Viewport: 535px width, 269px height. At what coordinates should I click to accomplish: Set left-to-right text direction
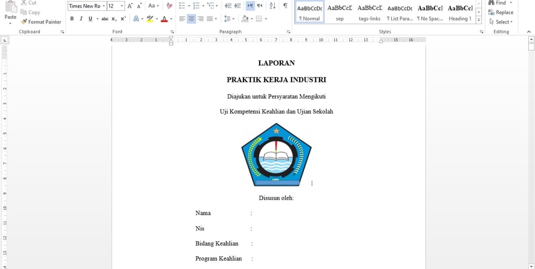[x=250, y=6]
